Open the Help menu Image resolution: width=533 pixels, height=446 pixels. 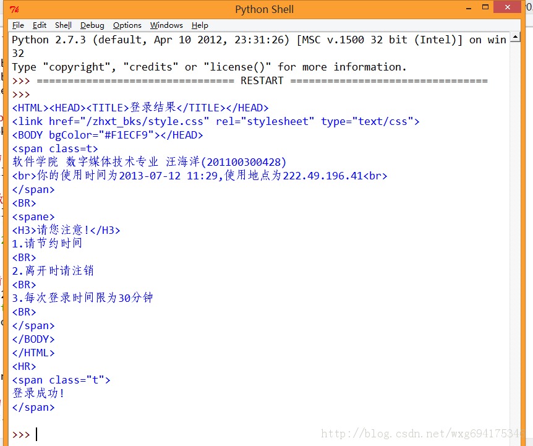(x=200, y=25)
